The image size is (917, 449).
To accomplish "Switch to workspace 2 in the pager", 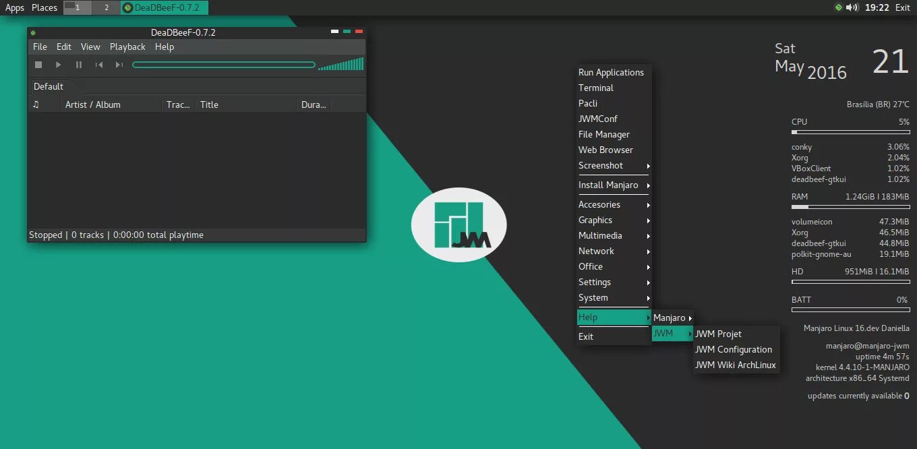I will 106,7.
